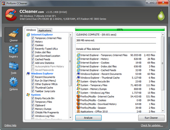
Task: Click Firefox icon on Internet Cache result
Action: [x=78, y=96]
